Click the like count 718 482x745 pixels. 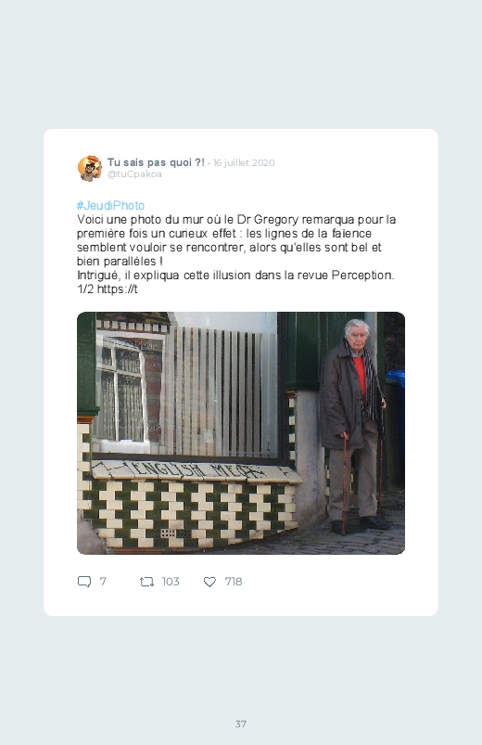234,582
